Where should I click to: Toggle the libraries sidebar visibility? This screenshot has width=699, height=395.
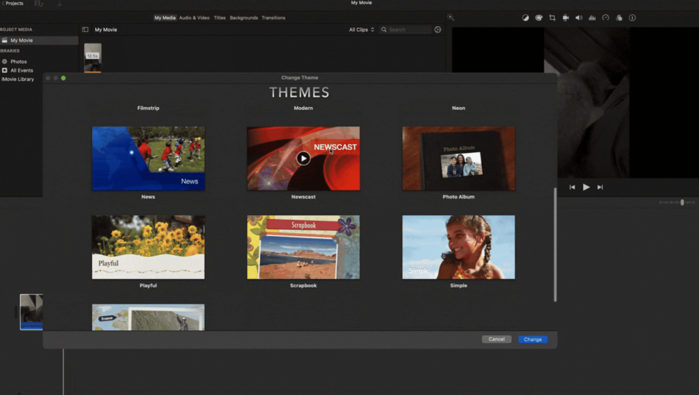pyautogui.click(x=85, y=30)
